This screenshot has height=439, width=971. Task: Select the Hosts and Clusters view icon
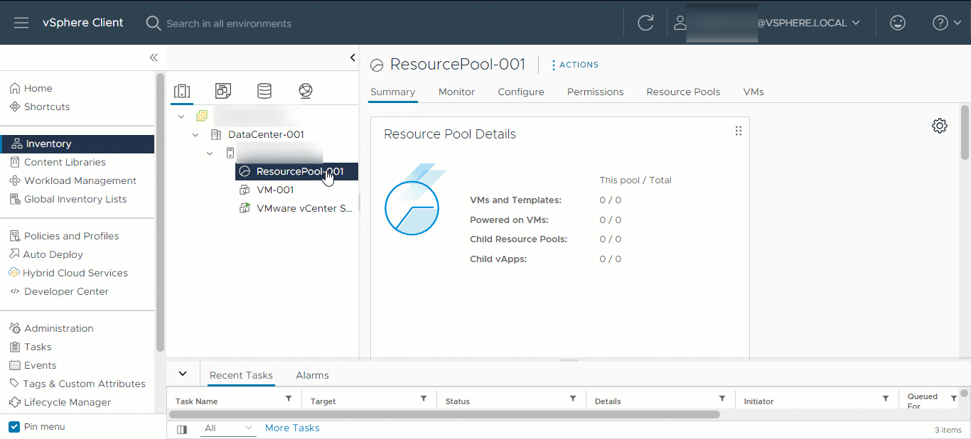pos(182,90)
